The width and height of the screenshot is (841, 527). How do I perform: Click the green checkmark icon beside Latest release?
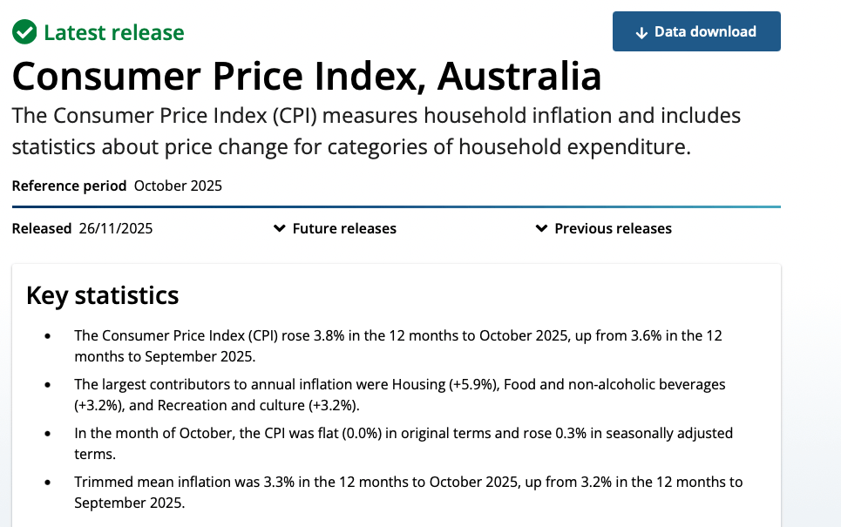[x=24, y=33]
